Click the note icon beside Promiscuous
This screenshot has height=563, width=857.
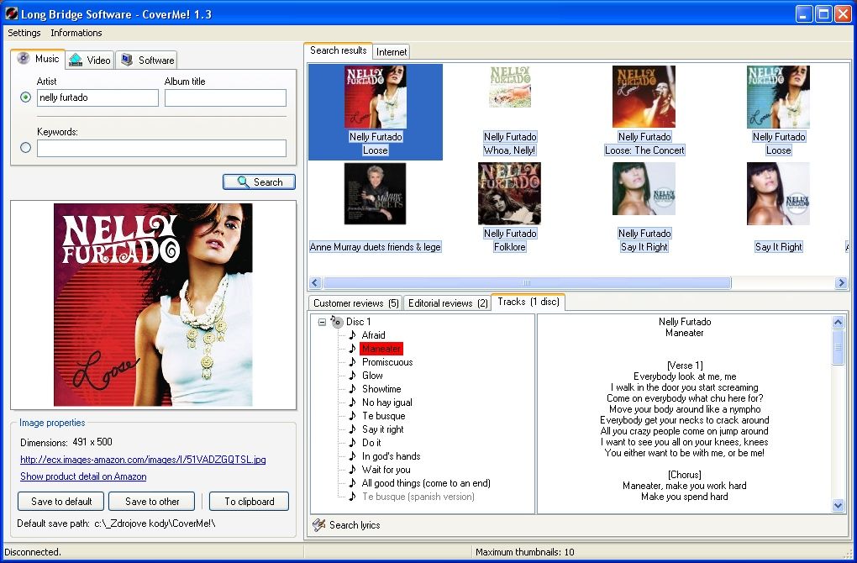(353, 362)
